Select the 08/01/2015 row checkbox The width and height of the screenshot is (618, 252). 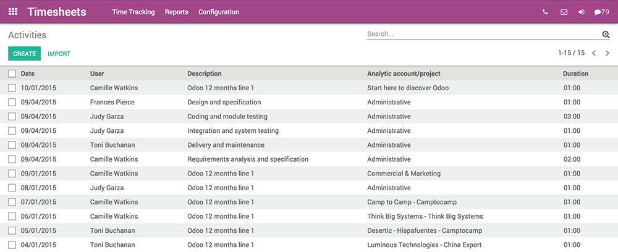click(12, 188)
